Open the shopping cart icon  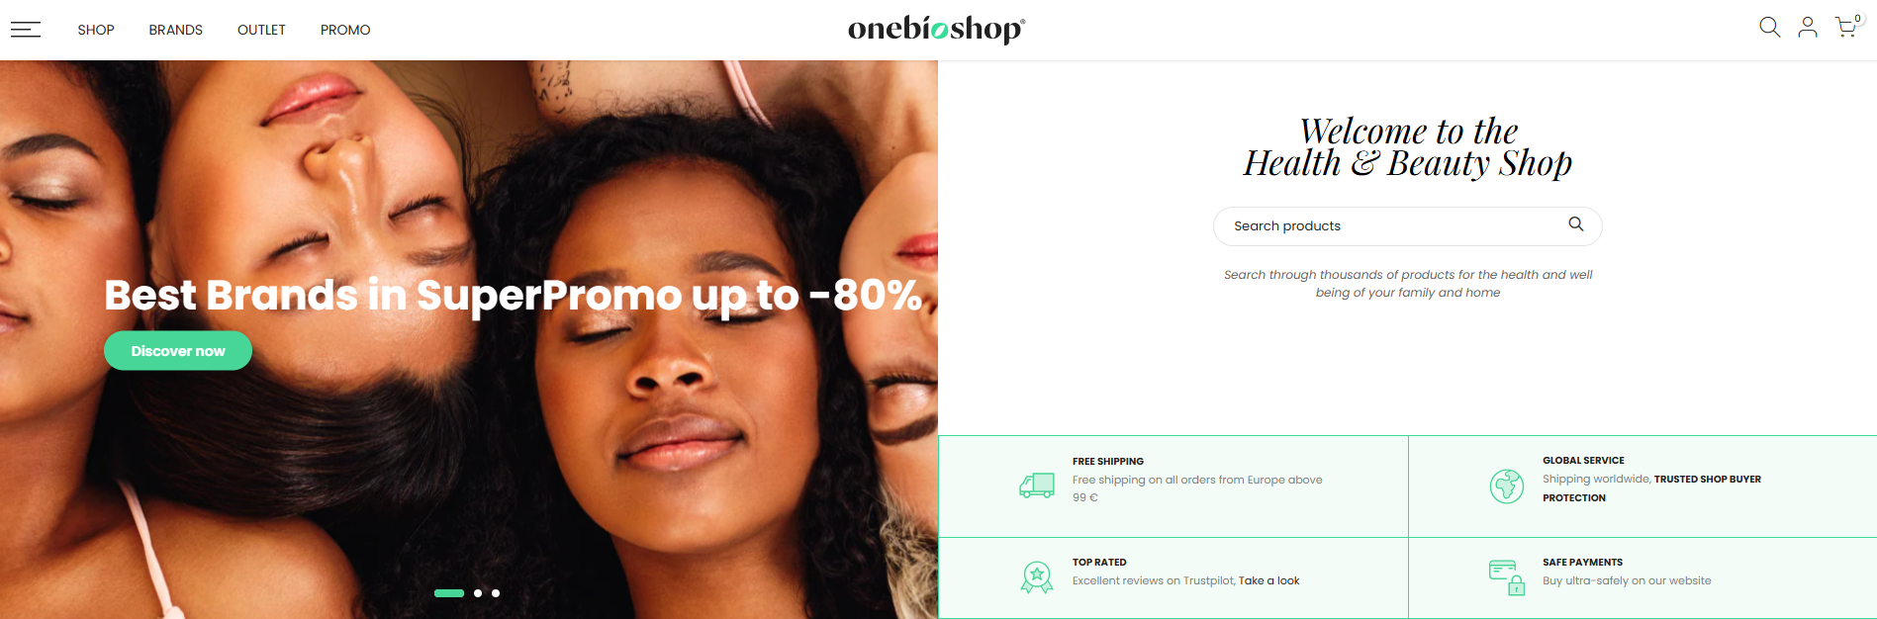coord(1847,27)
